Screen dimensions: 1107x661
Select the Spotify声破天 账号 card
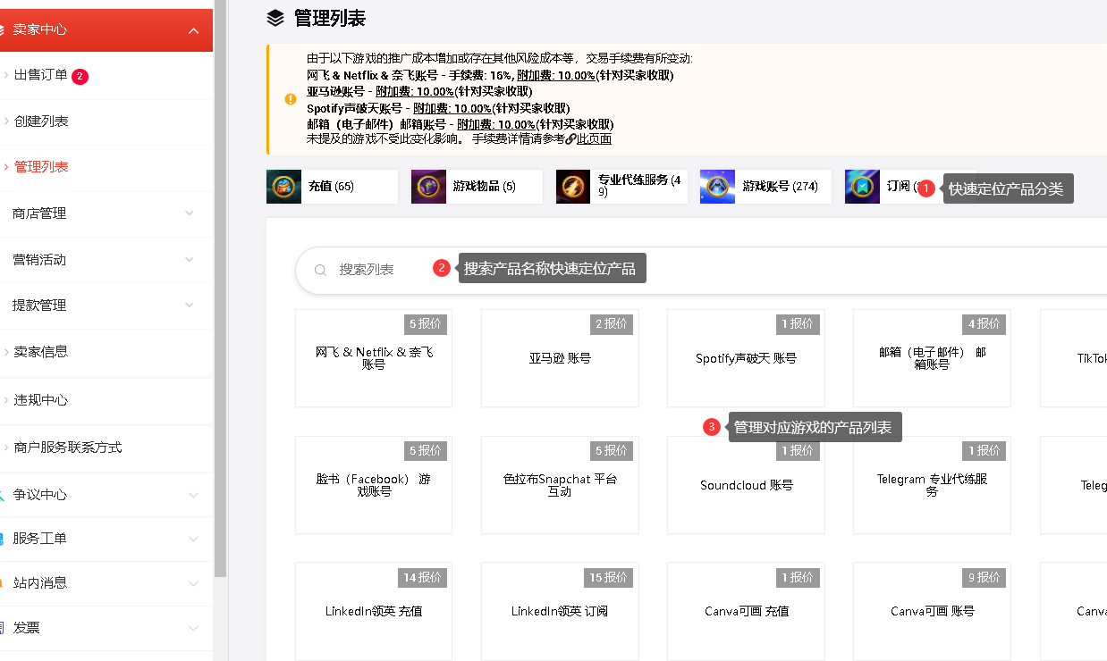pos(746,358)
